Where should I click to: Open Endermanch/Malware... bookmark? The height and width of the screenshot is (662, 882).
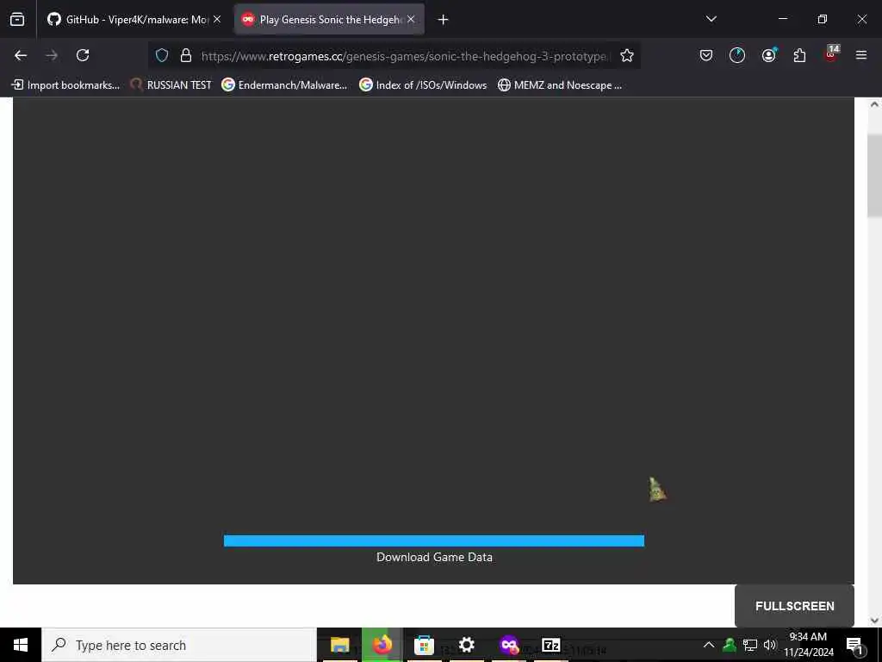pyautogui.click(x=284, y=85)
